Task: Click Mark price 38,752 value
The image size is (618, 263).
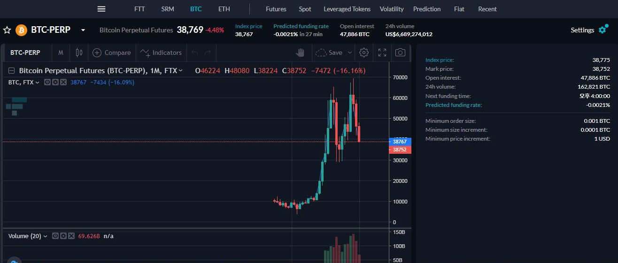Action: (601, 69)
